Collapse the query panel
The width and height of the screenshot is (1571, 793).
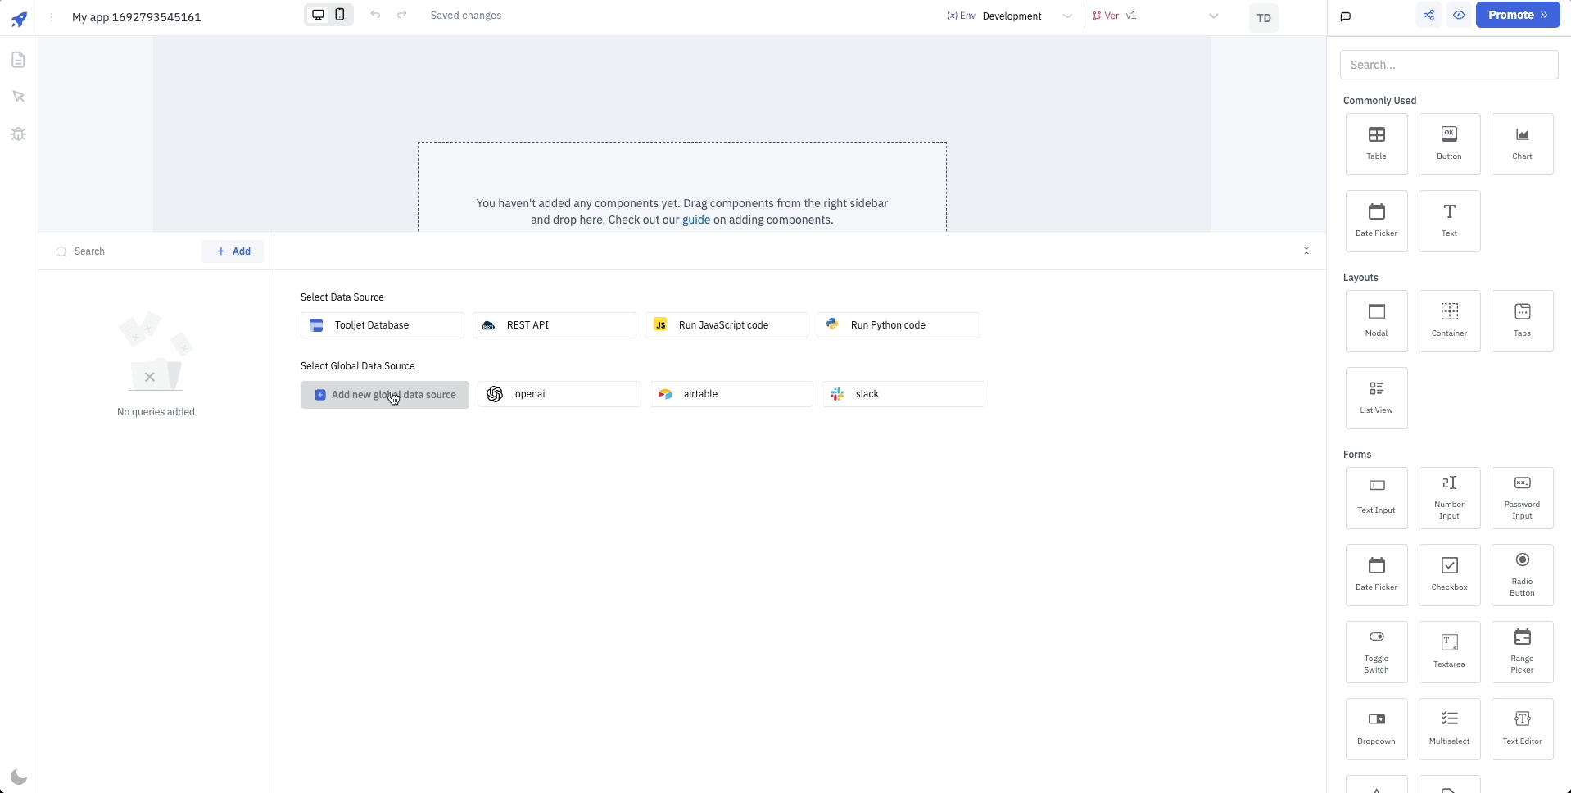(1306, 251)
